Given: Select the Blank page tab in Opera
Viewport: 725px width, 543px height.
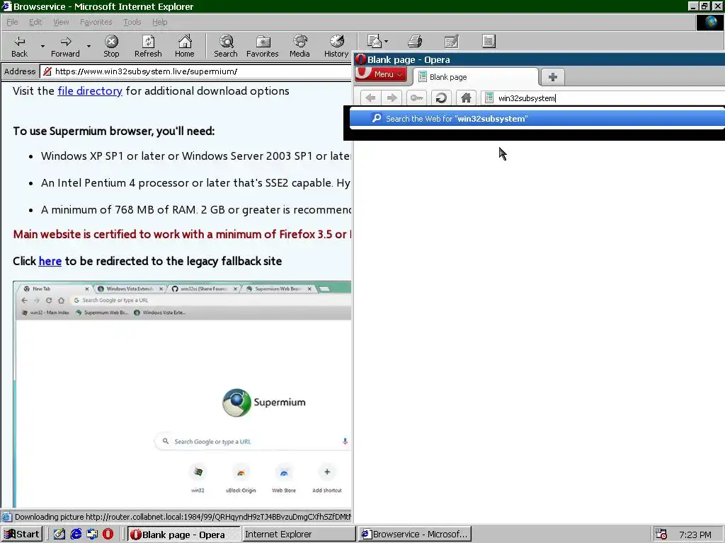Looking at the screenshot, I should pos(475,77).
